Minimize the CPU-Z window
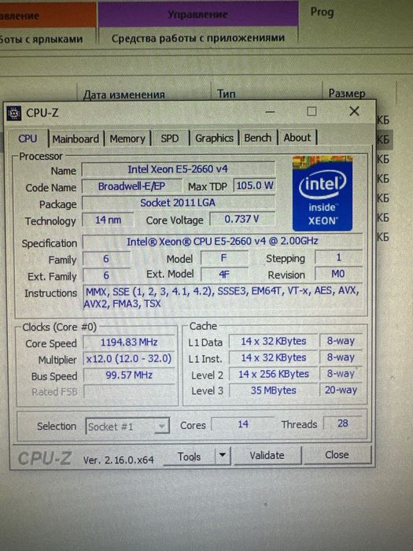This screenshot has height=551, width=413. pos(270,112)
